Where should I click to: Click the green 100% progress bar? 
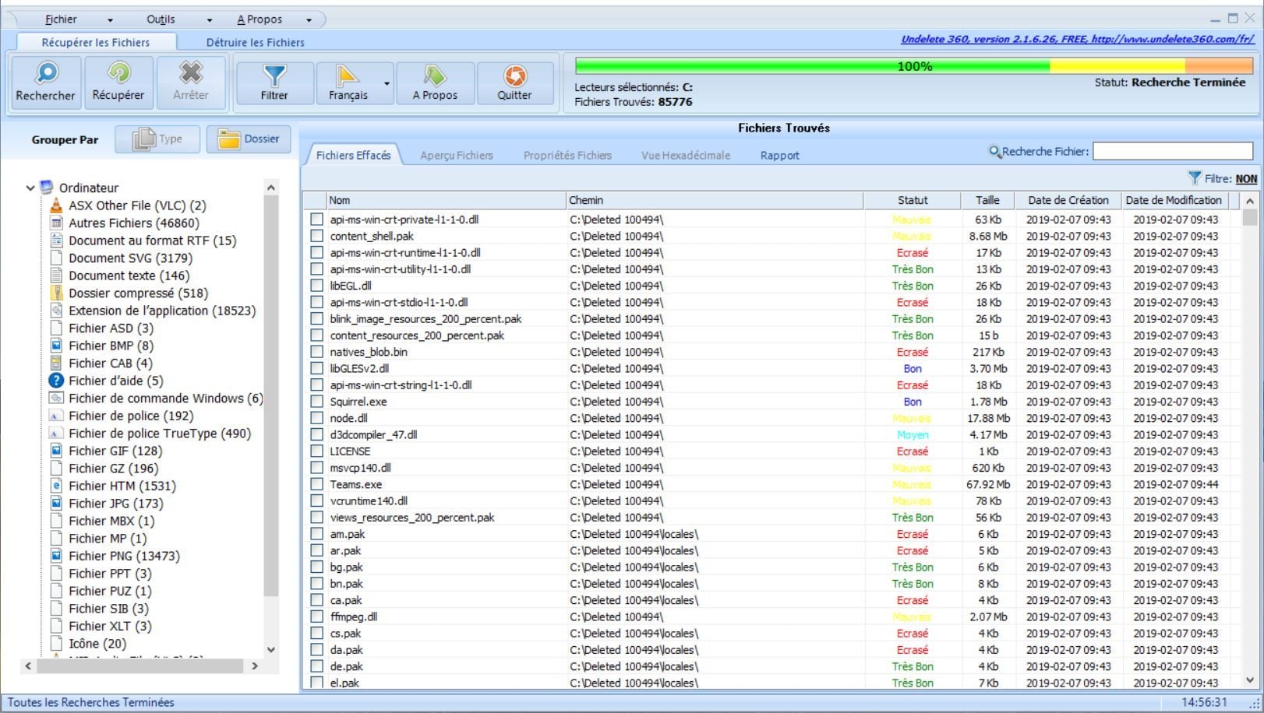click(913, 66)
